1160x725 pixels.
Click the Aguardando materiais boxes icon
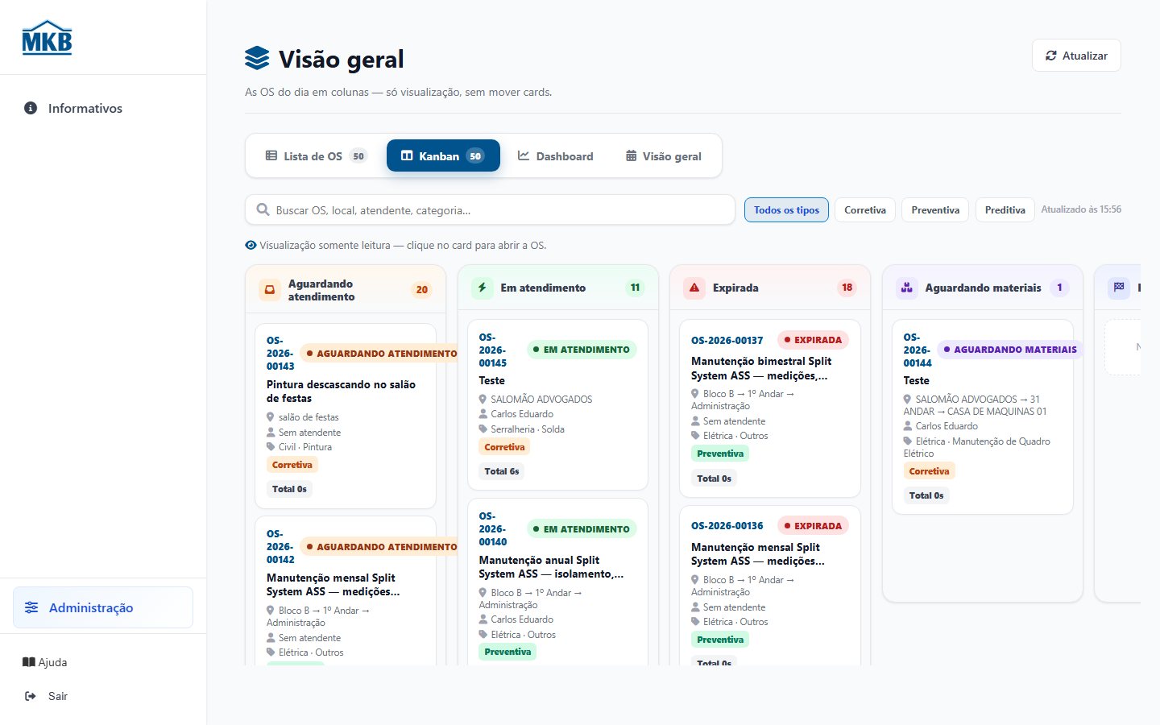[906, 288]
